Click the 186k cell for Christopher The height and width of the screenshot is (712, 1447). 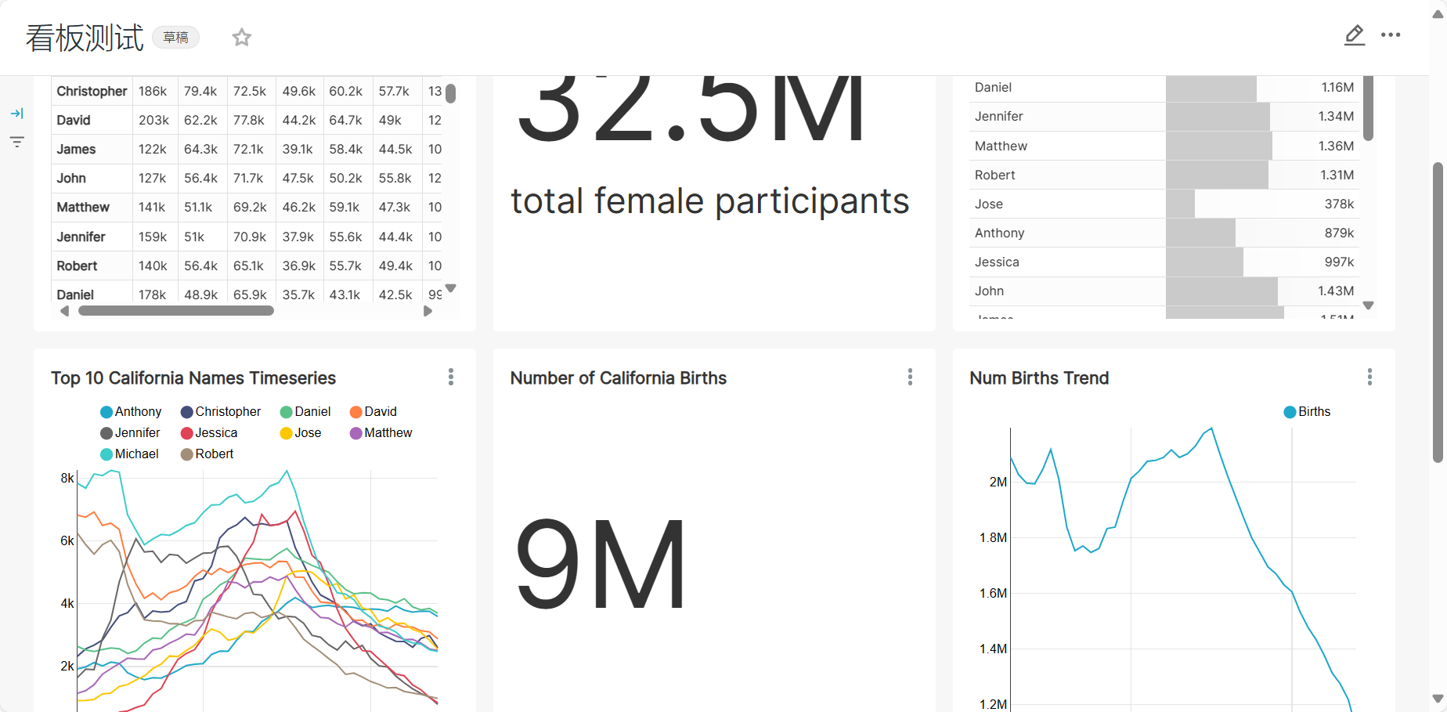coord(155,91)
